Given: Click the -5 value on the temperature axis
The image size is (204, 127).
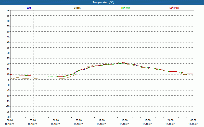Looking at the screenshot, I should (x=8, y=90).
